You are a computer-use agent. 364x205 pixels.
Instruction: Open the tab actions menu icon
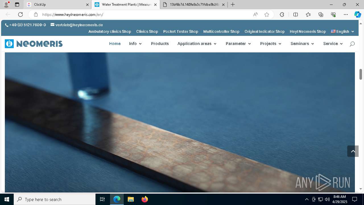coord(17,5)
